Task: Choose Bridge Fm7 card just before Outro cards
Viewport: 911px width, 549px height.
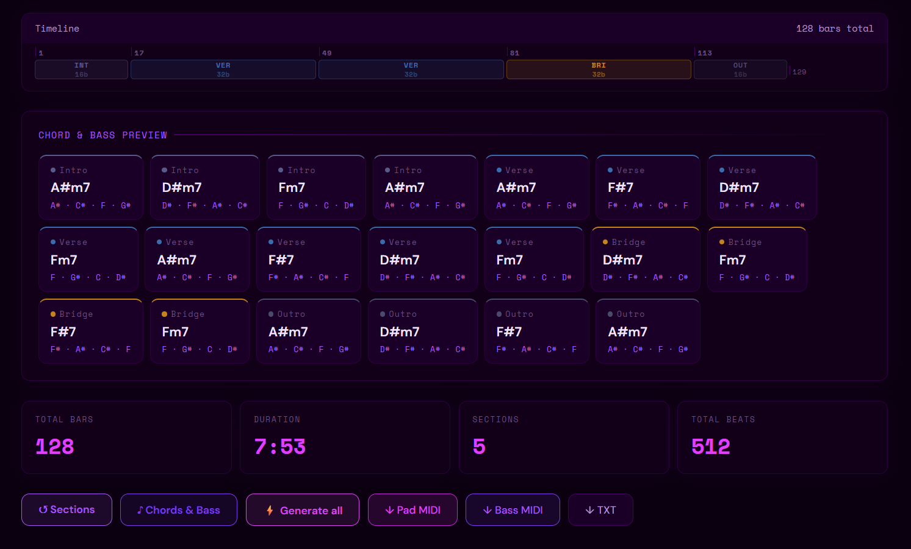Action: pyautogui.click(x=200, y=331)
